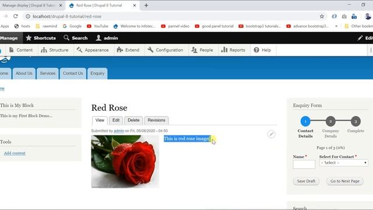Screen dimensions: 373x210
Task: Open Reports admin menu
Action: [x=233, y=50]
